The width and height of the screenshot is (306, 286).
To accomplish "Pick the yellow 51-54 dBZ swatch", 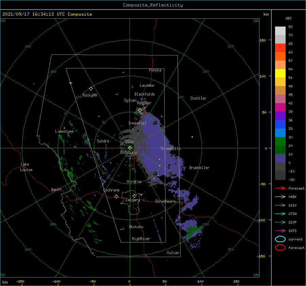I will coord(280,73).
